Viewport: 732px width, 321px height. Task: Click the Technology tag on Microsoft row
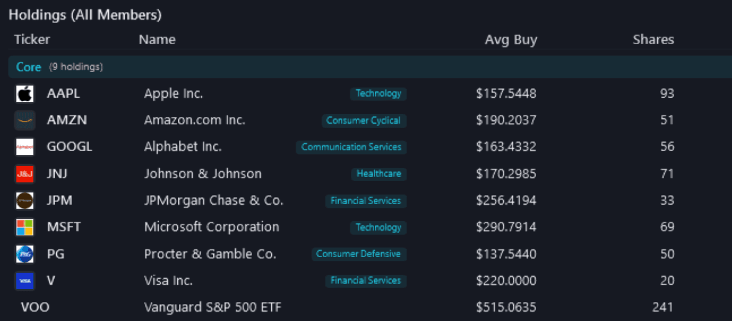pyautogui.click(x=378, y=227)
